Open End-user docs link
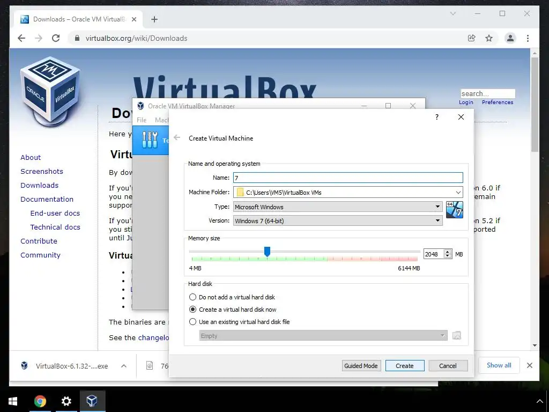Viewport: 549px width, 412px height. 55,214
